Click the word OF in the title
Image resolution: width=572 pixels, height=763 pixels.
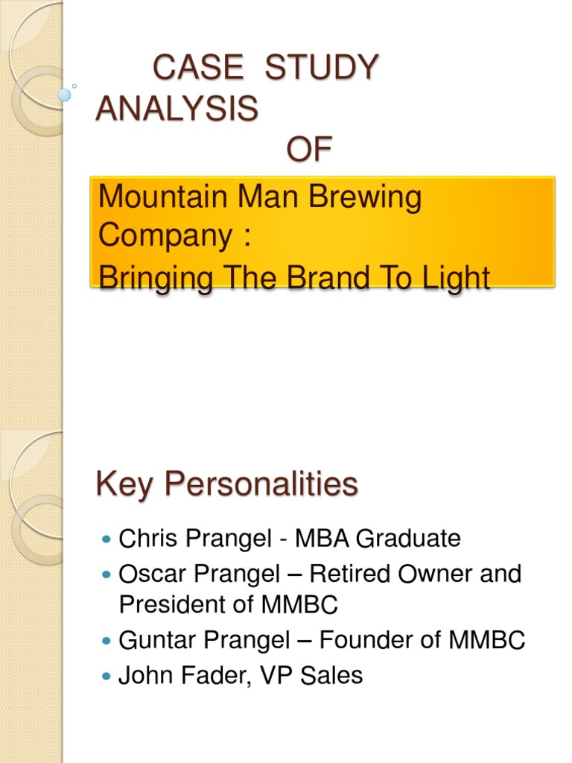tap(309, 151)
